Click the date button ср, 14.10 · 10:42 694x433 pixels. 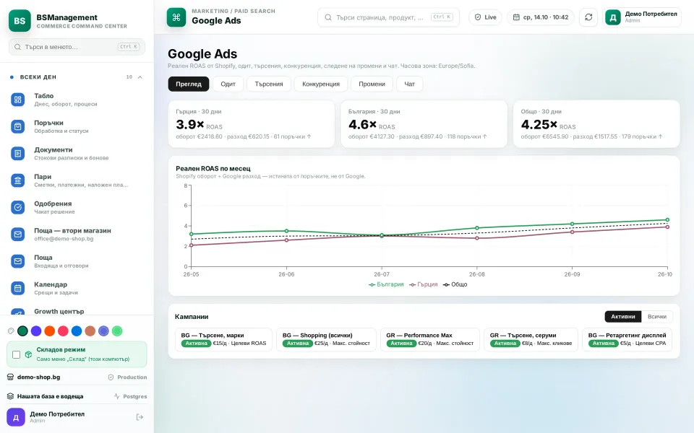point(541,17)
